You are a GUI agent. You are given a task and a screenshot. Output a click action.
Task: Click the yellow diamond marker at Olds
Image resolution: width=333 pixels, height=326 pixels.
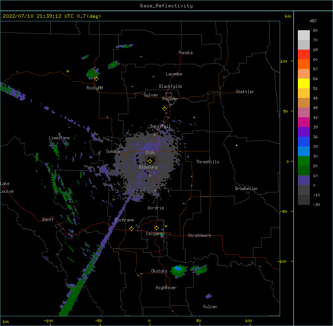[x=150, y=161]
